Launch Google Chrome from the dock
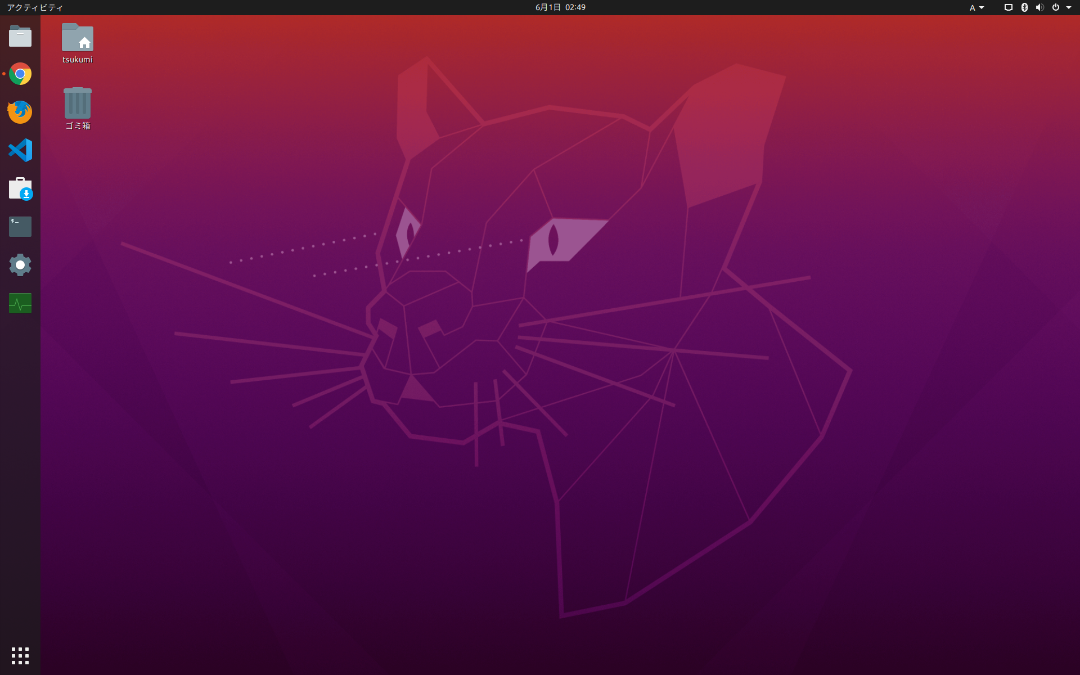1080x675 pixels. (20, 74)
